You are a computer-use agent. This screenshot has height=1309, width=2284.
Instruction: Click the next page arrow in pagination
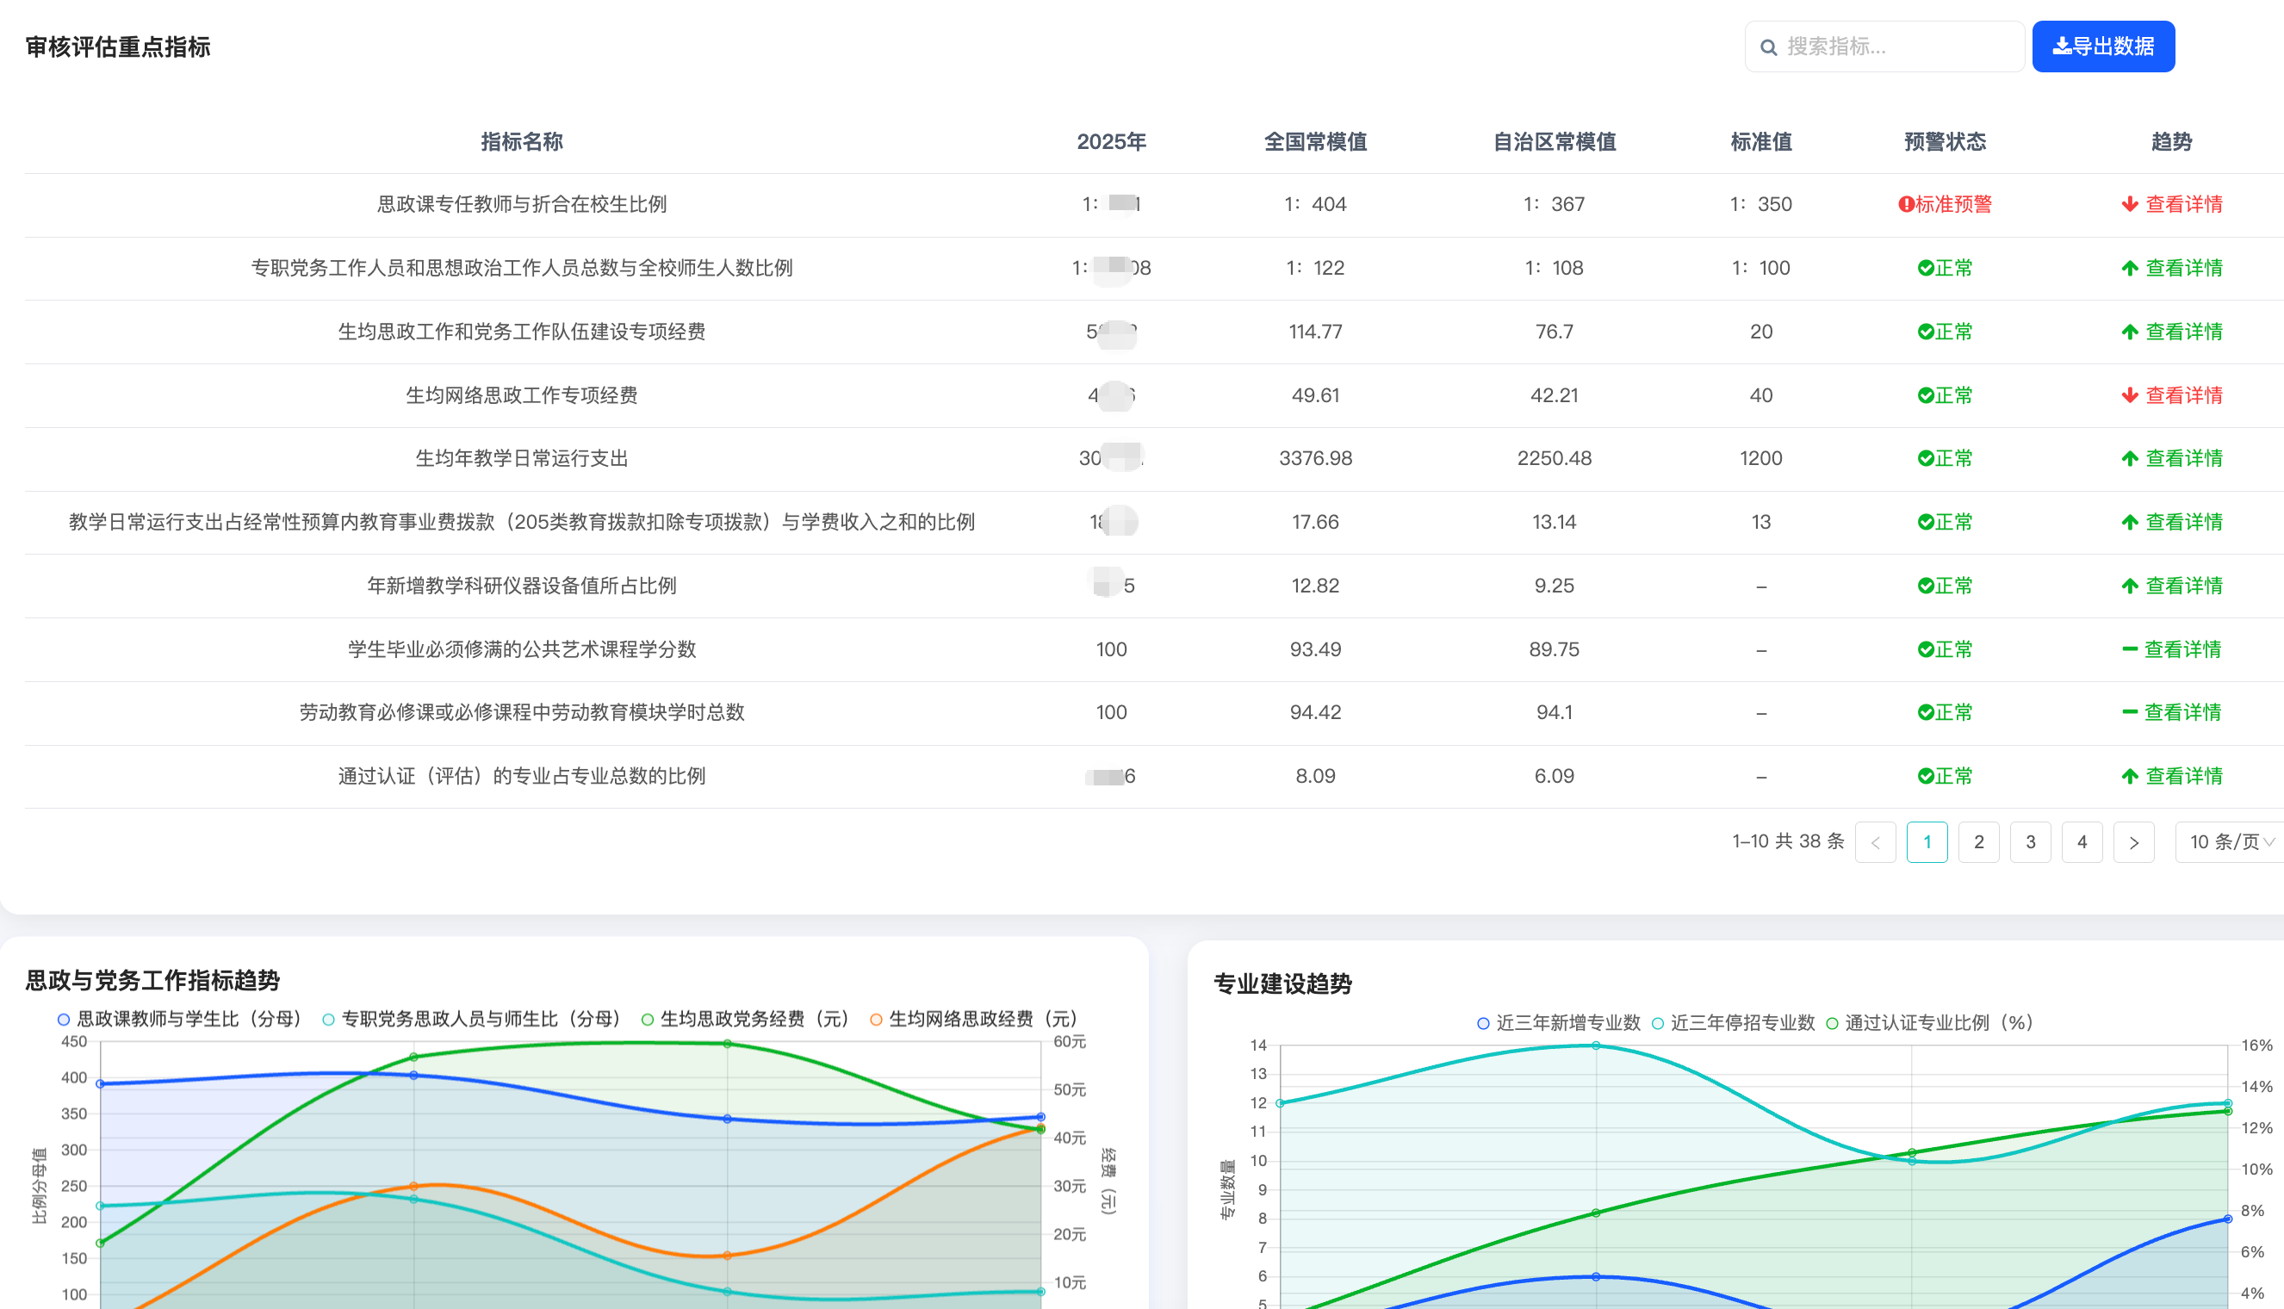pos(2134,841)
